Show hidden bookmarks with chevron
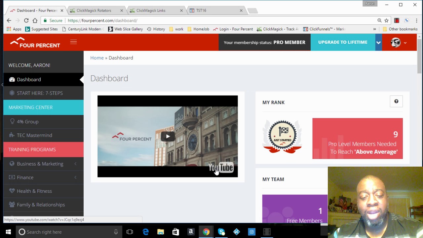Screen dimensions: 423x238 [x=374, y=29]
